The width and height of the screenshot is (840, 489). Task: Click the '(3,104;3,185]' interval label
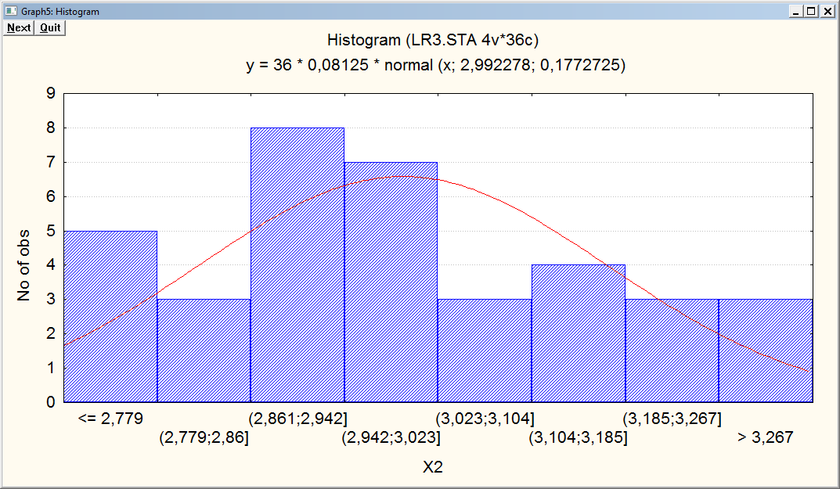[x=578, y=437]
